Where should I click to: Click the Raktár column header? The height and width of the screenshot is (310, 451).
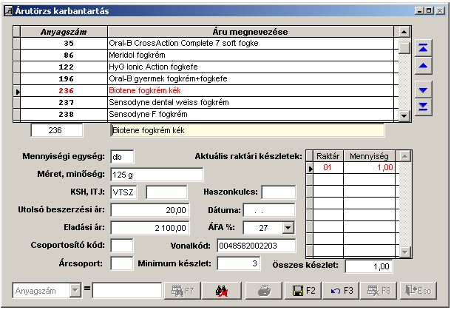(328, 156)
